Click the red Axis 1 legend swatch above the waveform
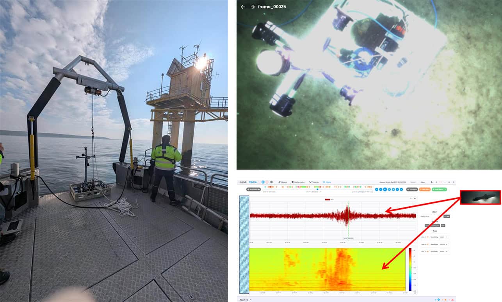502x302 pixels. pyautogui.click(x=327, y=199)
